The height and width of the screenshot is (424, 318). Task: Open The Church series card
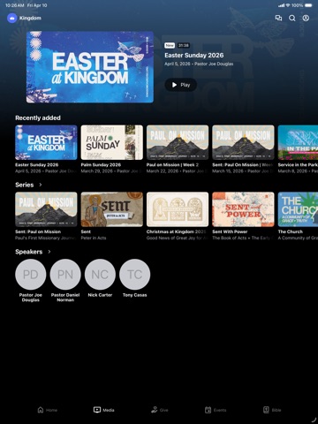(298, 209)
